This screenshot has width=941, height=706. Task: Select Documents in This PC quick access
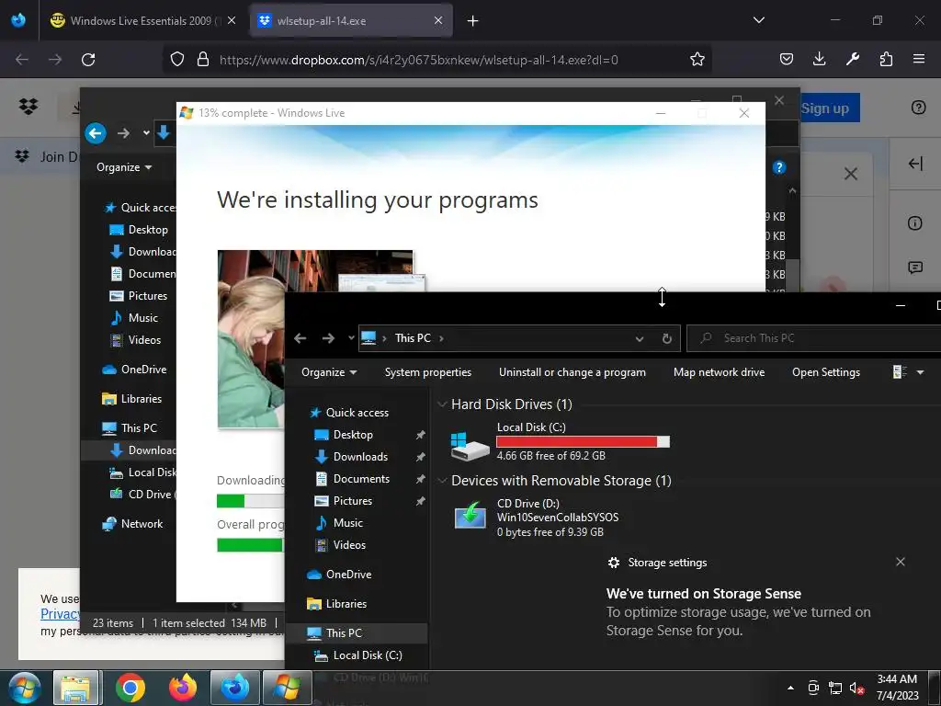click(x=361, y=479)
